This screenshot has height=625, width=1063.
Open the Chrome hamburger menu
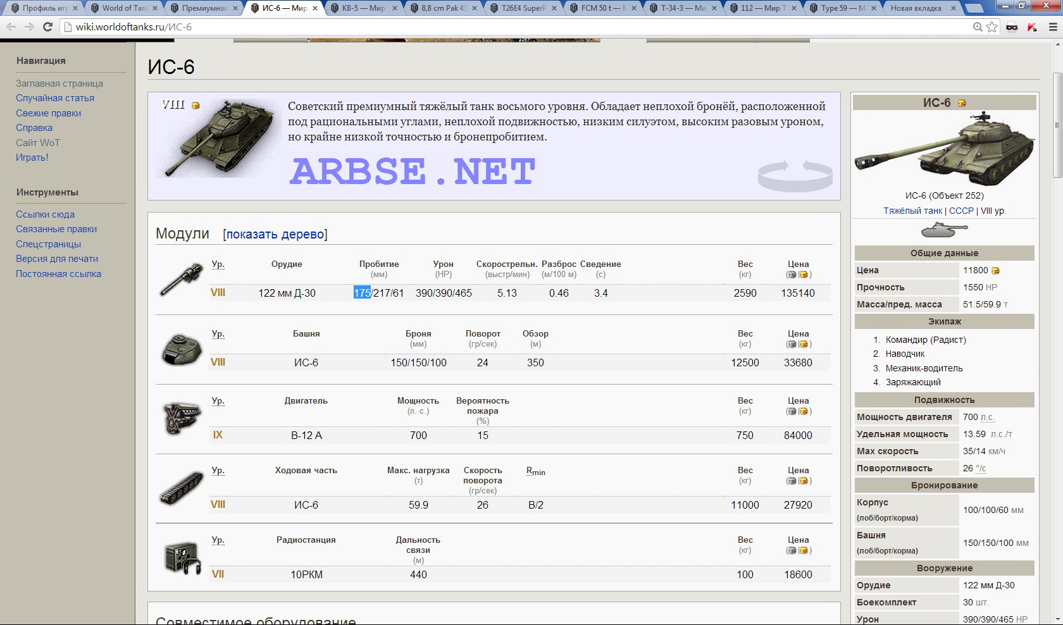click(x=1053, y=27)
